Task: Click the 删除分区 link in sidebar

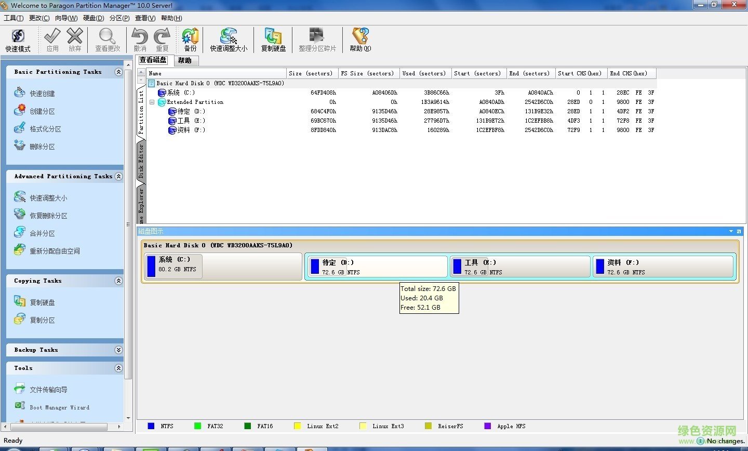Action: 42,147
